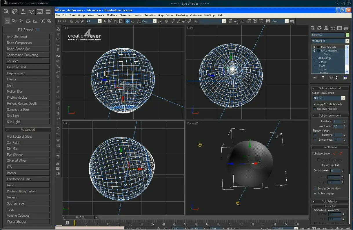353x230 pixels.
Task: Enable the Old Style Mapping checkbox
Action: 315,109
